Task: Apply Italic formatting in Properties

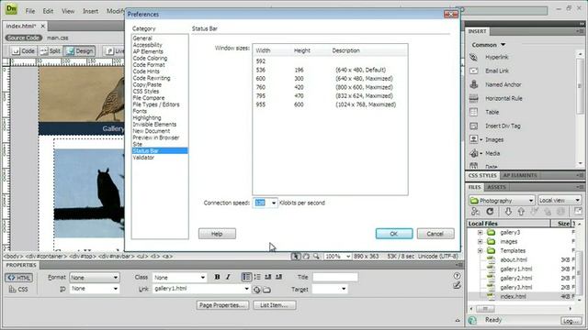Action: pos(228,277)
